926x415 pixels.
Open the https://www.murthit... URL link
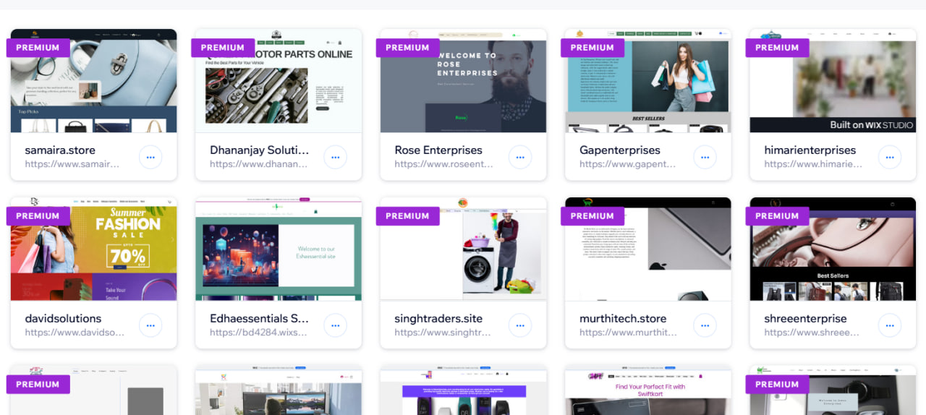point(629,333)
